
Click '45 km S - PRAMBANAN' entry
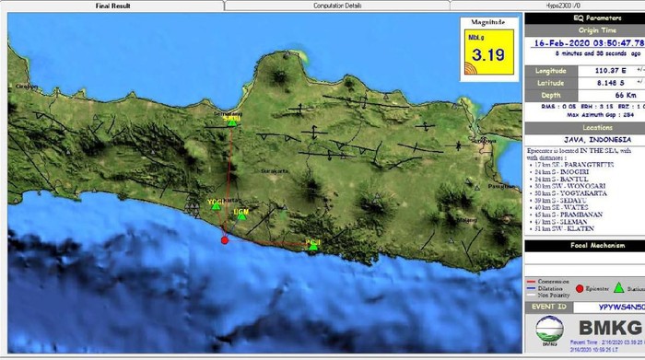coord(569,215)
